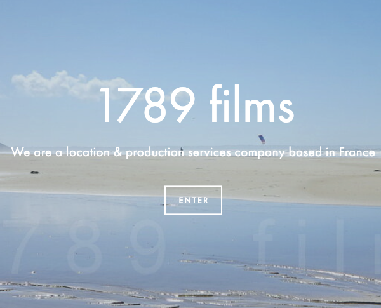Click the word "services" in the tagline
This screenshot has width=381, height=308.
pyautogui.click(x=209, y=152)
